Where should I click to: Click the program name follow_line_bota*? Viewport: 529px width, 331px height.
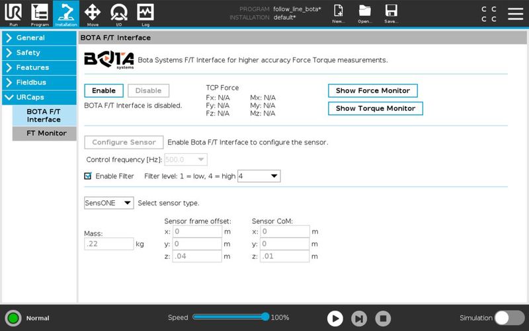[297, 9]
